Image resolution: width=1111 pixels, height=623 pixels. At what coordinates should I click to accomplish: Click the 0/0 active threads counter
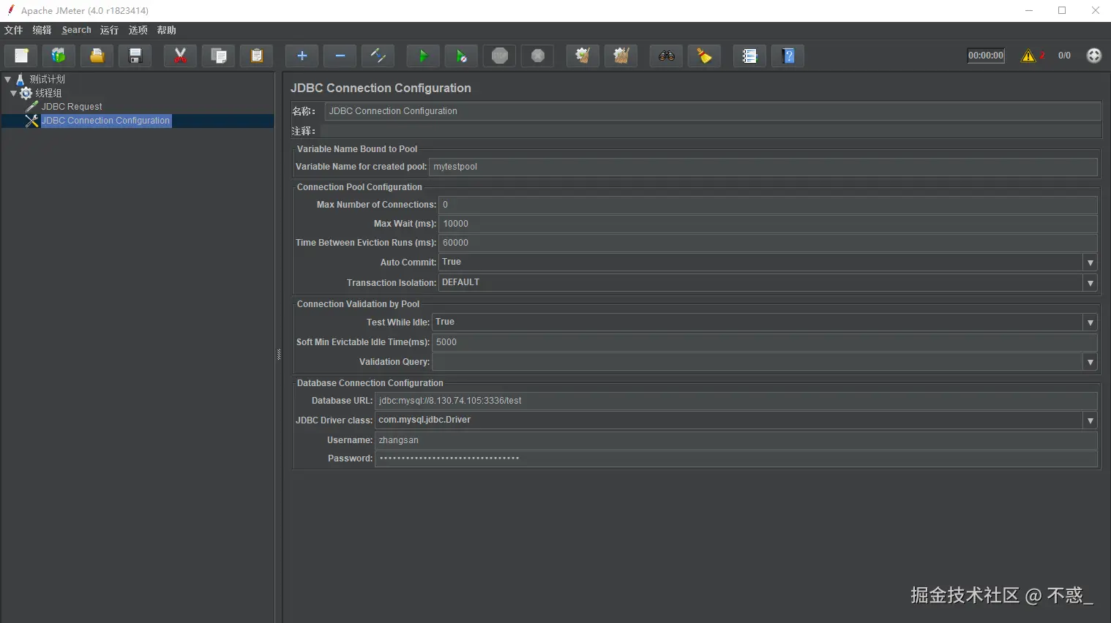1064,56
